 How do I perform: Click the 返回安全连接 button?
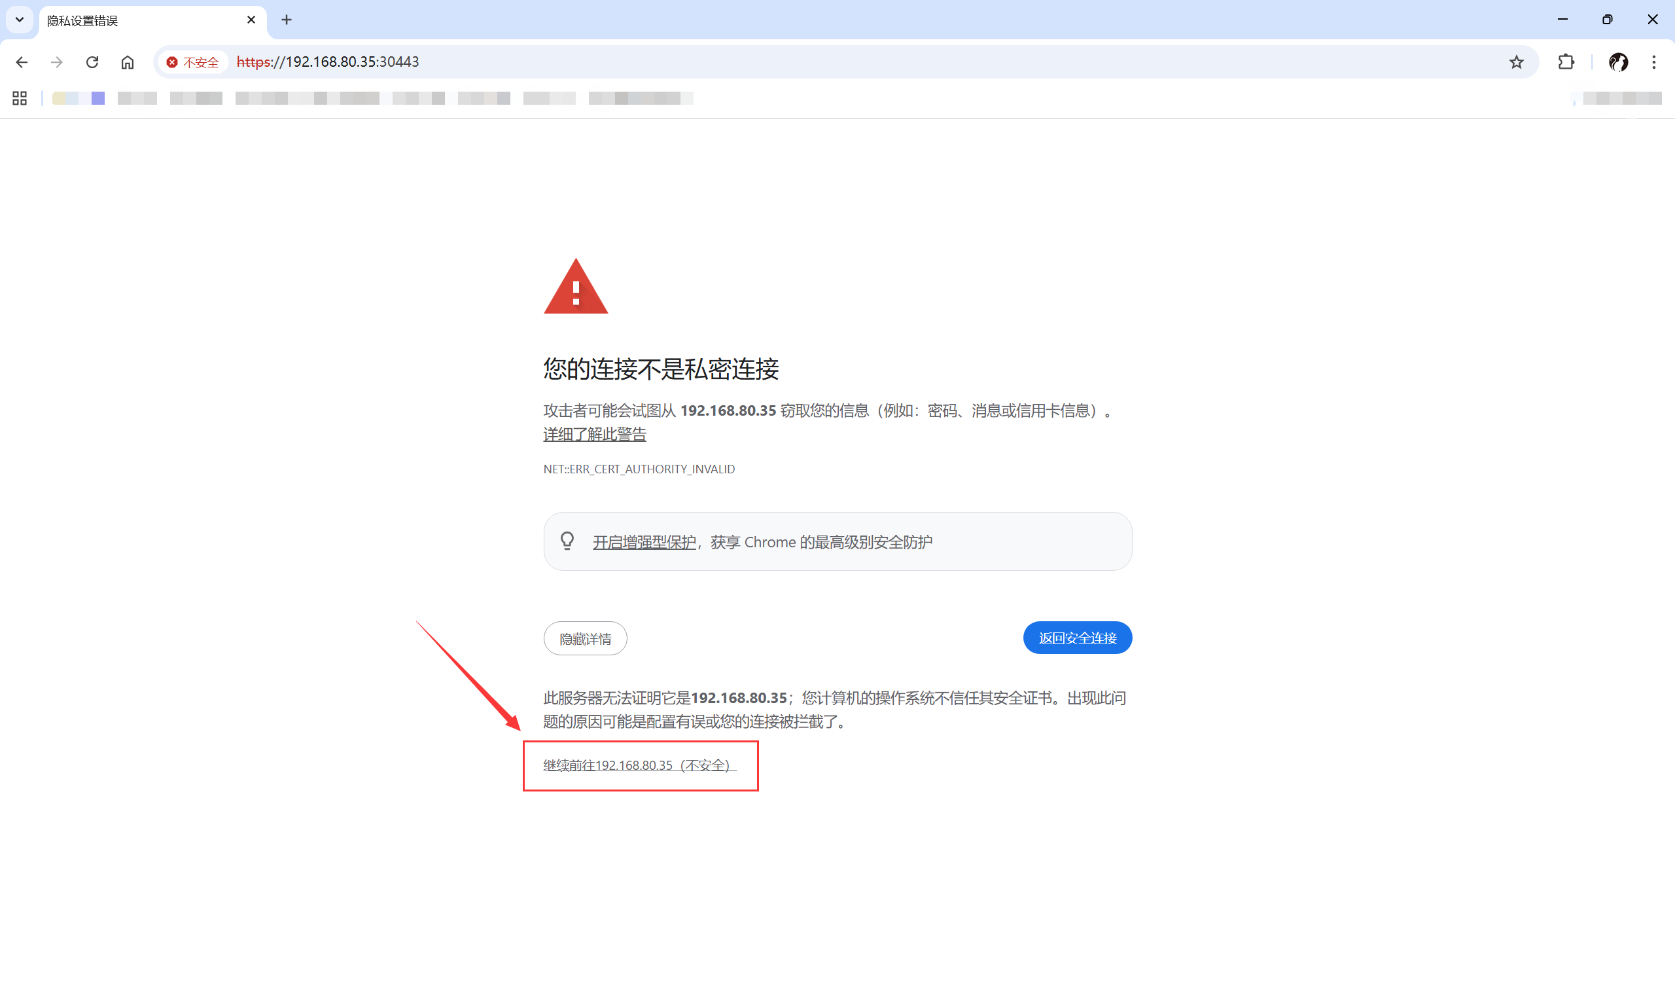click(1078, 638)
